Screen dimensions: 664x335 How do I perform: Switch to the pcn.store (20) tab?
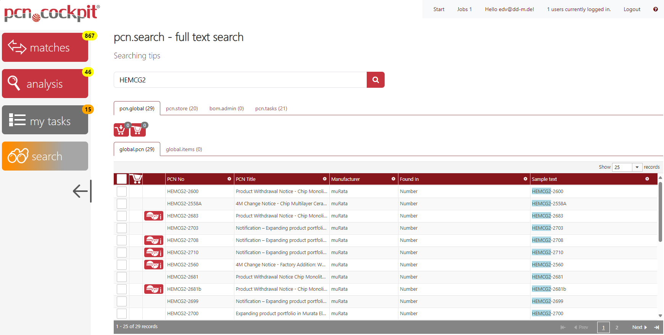182,108
